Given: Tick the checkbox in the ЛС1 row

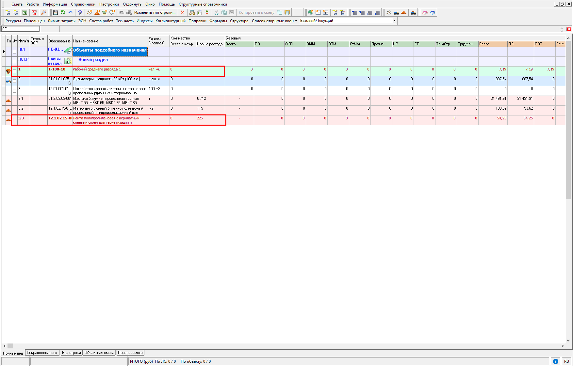Looking at the screenshot, I should [x=14, y=52].
